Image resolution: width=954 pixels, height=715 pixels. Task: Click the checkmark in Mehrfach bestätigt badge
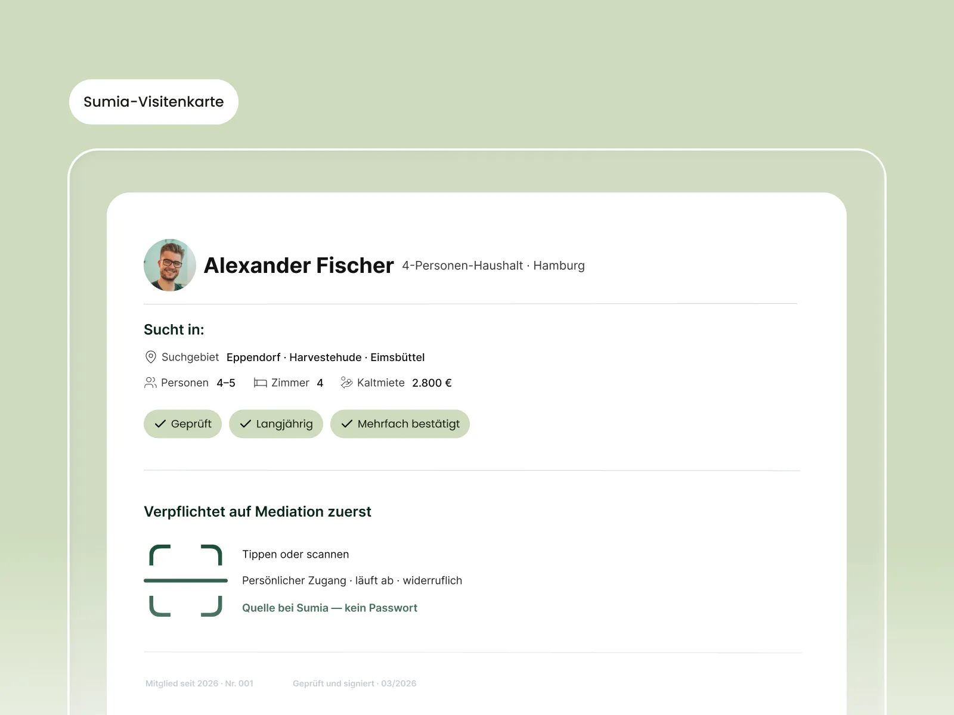click(x=346, y=424)
